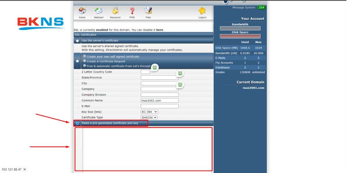Viewport: 347px width, 173px height.
Task: Click the max2001.com current domain
Action: click(254, 87)
